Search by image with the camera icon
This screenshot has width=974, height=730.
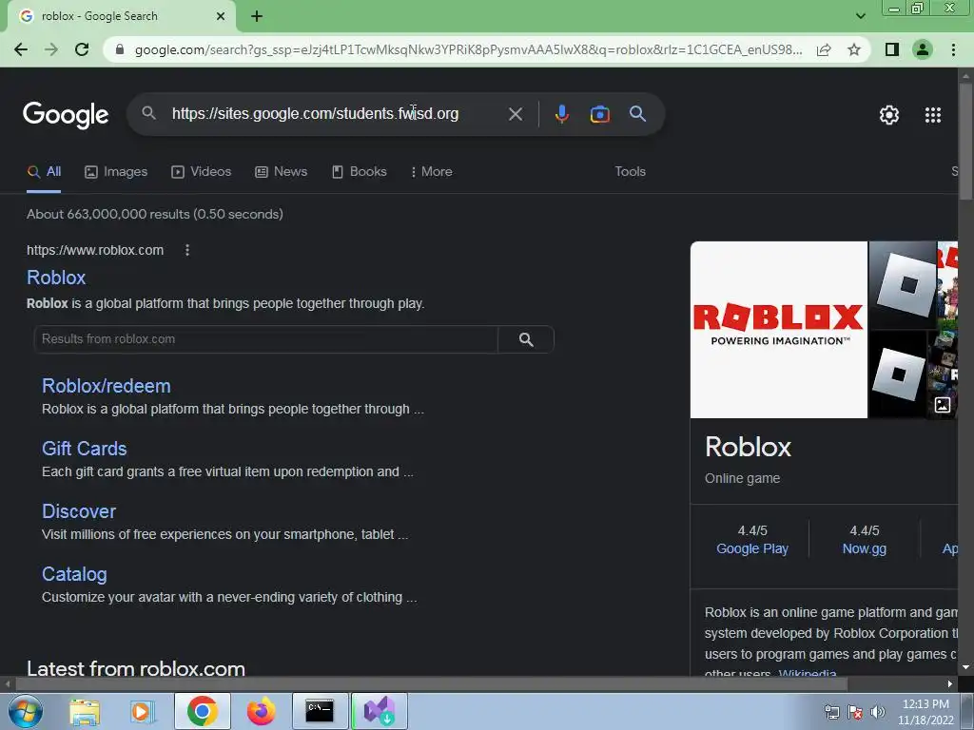click(x=599, y=114)
